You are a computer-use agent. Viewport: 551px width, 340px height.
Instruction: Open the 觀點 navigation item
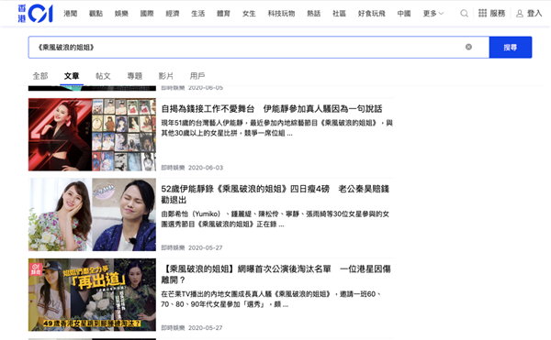[96, 14]
